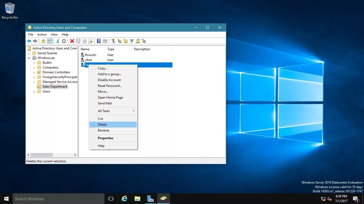This screenshot has width=364, height=204.
Task: Choose Move... from the context menu
Action: point(113,92)
